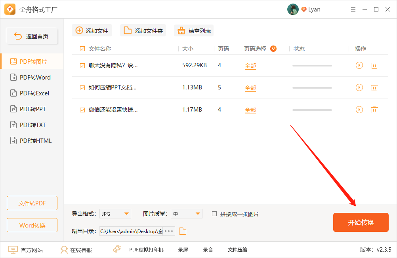
Task: Click progress bar of 聊天没有隐私 row
Action: pos(312,66)
